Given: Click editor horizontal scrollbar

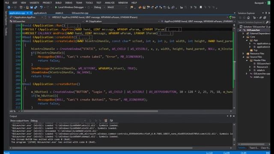Looking at the screenshot, I should click(91, 111).
